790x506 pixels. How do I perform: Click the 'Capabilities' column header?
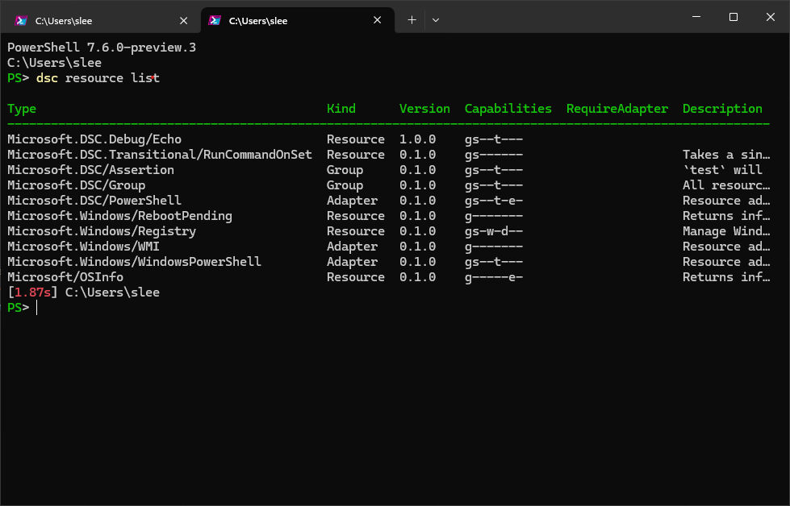pyautogui.click(x=508, y=109)
